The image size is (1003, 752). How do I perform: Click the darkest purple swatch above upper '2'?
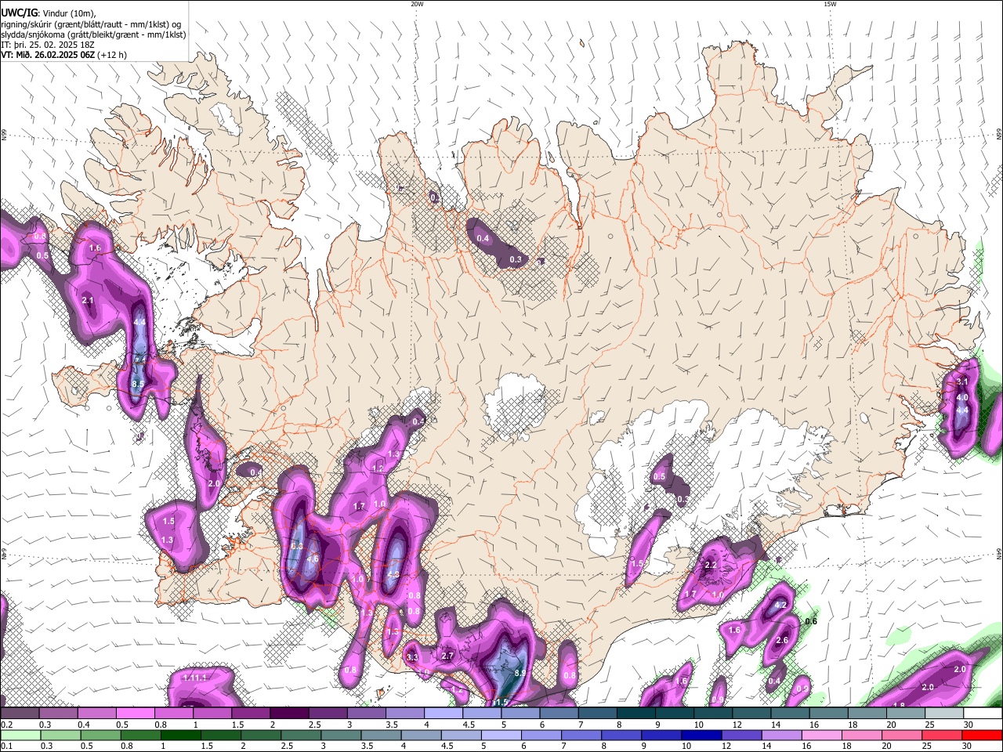click(288, 714)
